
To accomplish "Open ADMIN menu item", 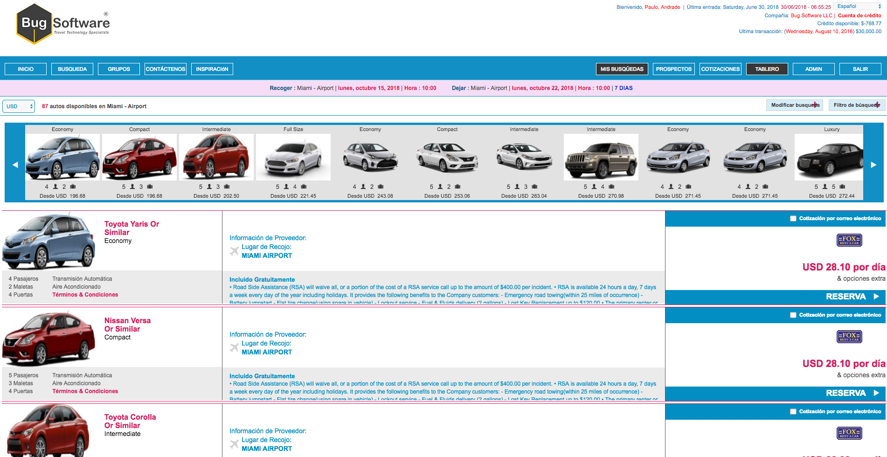I will click(814, 69).
